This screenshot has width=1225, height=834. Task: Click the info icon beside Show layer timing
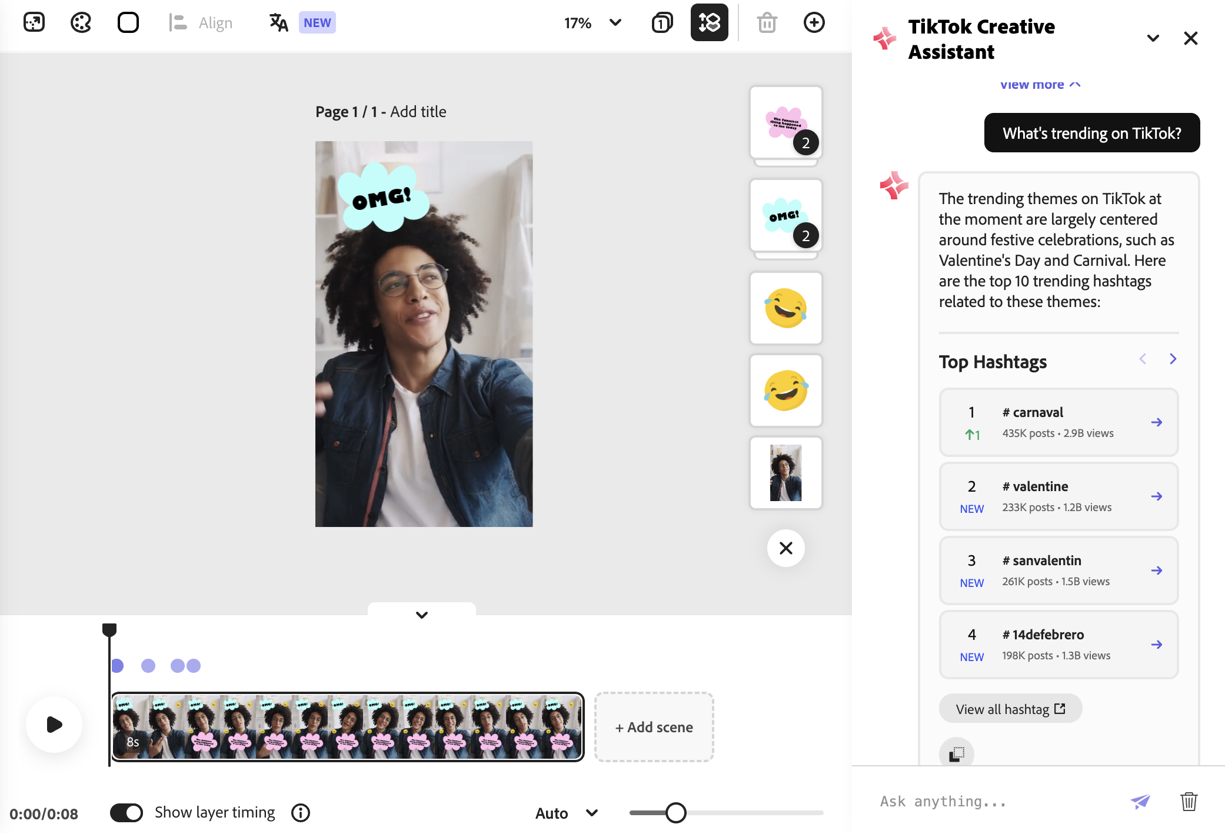[301, 813]
